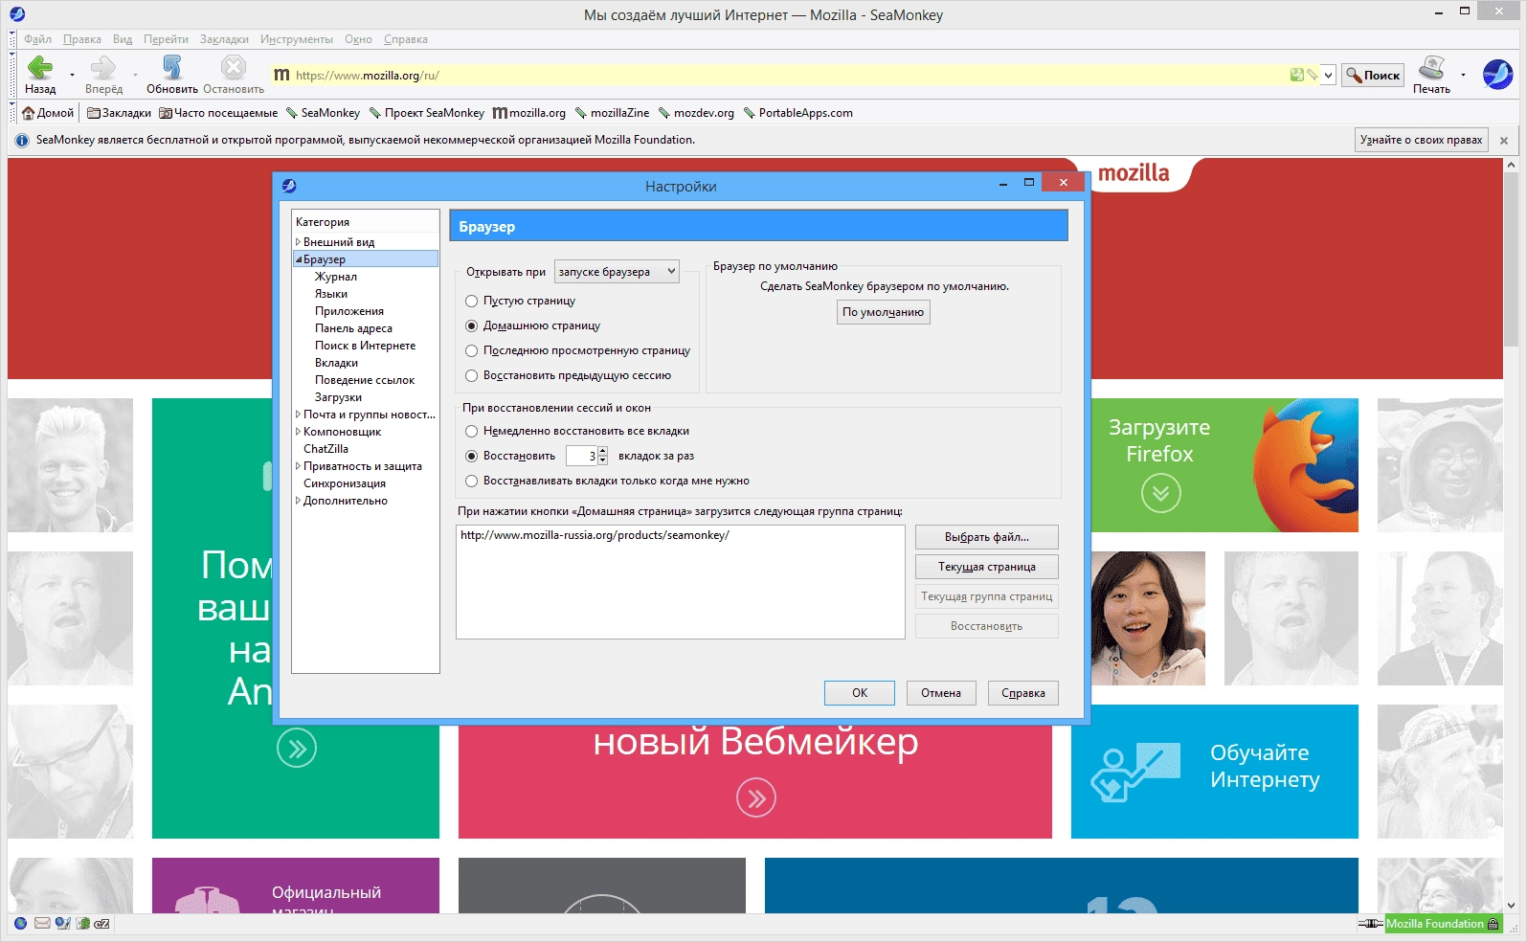Viewport: 1527px width, 942px height.
Task: Open the Инструменты menu
Action: (x=297, y=39)
